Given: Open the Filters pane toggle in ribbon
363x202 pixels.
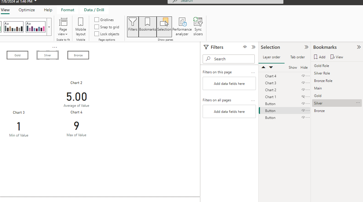Looking at the screenshot, I should tap(133, 27).
